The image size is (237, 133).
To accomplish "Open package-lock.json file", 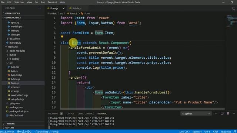I will point(19,112).
